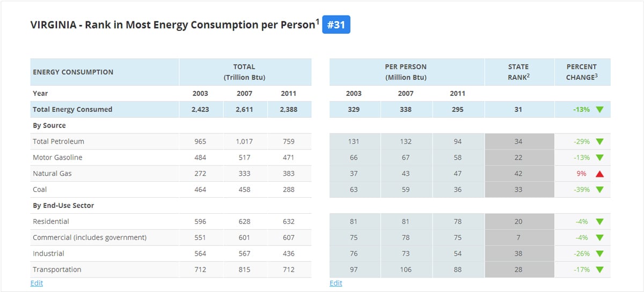Click the green down arrow for Total Petroleum
The height and width of the screenshot is (292, 644).
point(599,142)
